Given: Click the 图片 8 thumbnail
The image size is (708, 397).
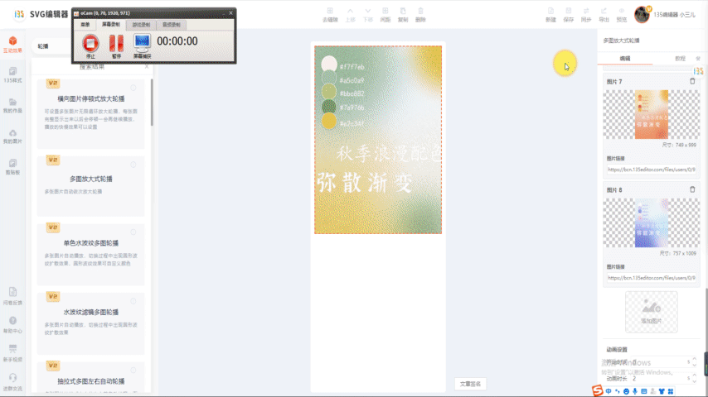Looking at the screenshot, I should point(651,222).
